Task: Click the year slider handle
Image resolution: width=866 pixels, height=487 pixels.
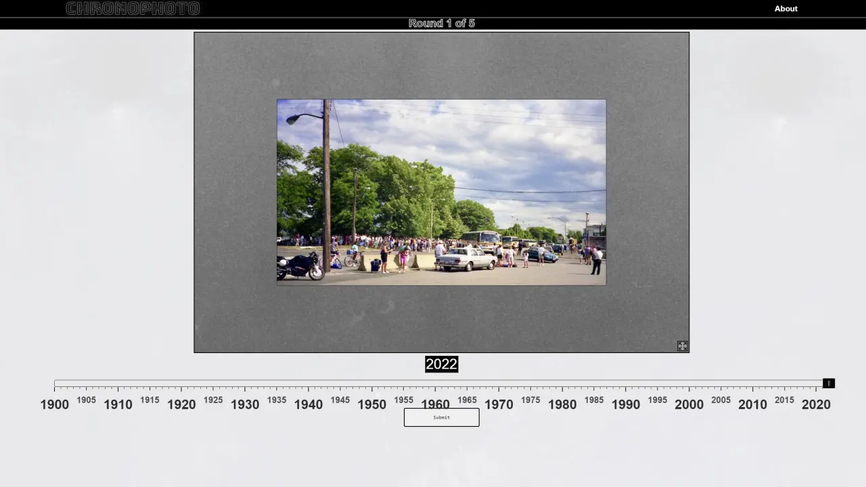Action: point(828,384)
